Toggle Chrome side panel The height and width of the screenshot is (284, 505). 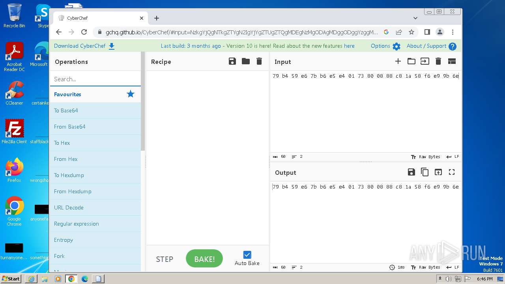[427, 32]
